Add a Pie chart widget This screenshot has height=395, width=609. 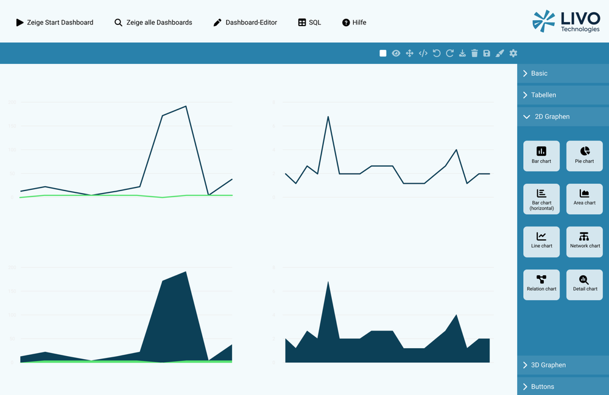pos(585,156)
